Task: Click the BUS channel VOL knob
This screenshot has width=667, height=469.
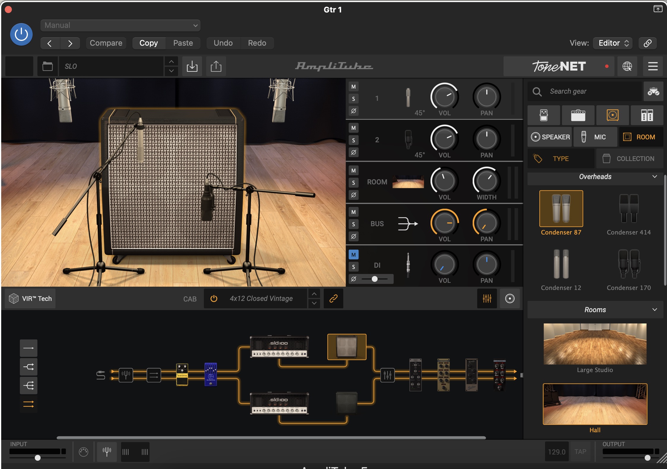Action: tap(444, 223)
